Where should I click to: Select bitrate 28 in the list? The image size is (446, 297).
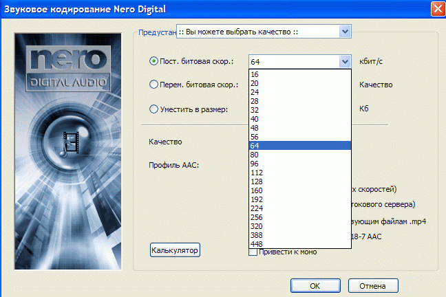tap(300, 101)
